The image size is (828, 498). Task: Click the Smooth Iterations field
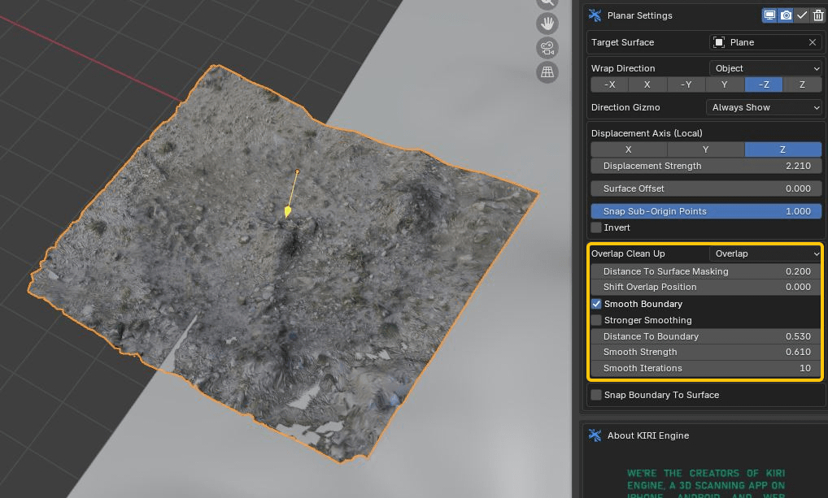click(x=706, y=368)
